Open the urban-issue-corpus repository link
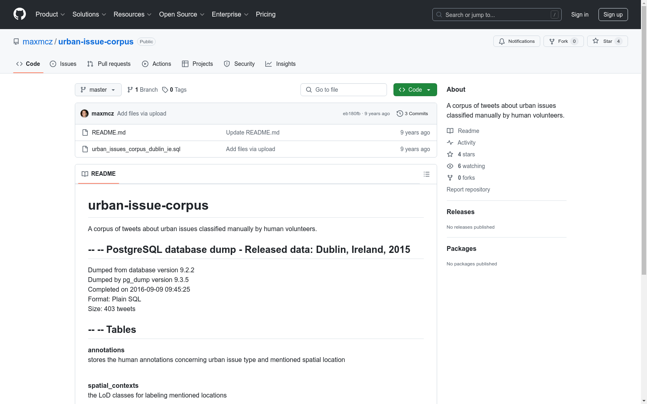The height and width of the screenshot is (404, 647). click(96, 42)
